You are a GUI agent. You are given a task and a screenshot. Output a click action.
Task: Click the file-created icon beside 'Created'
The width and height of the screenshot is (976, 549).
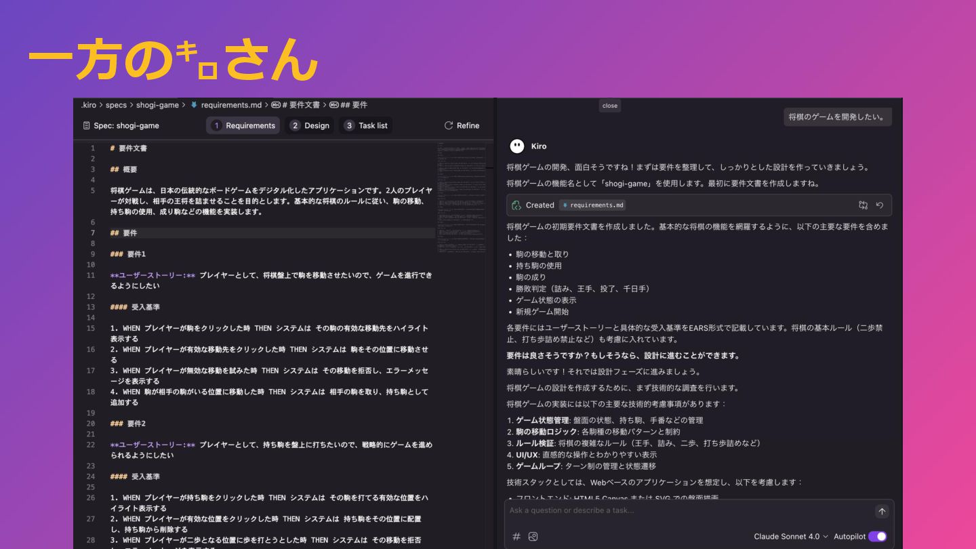point(516,205)
